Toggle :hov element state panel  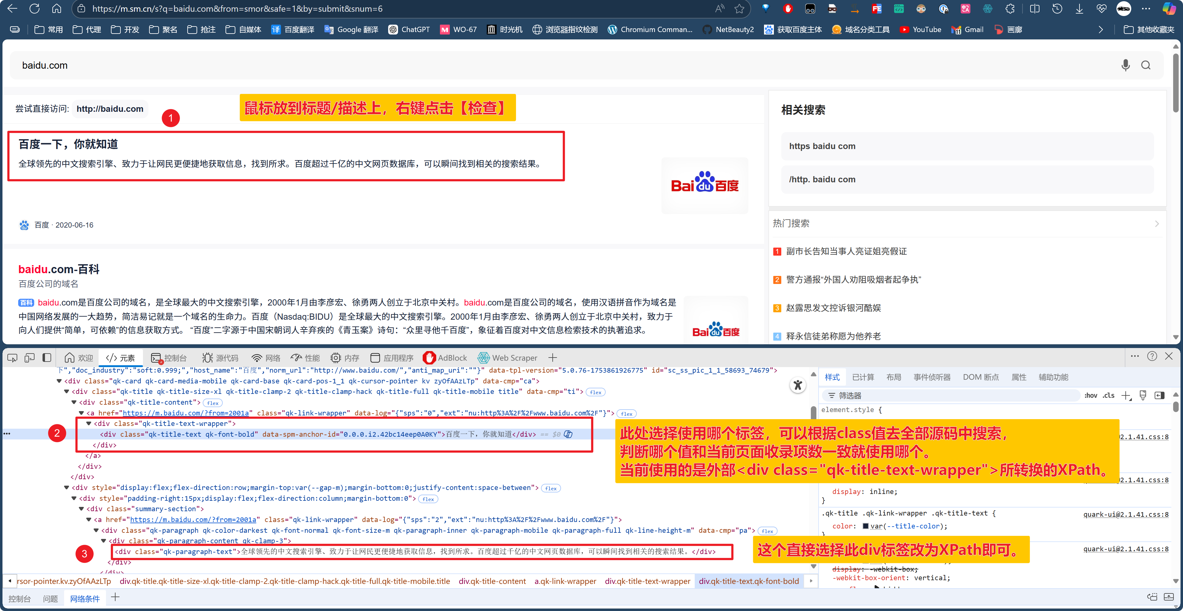1091,395
